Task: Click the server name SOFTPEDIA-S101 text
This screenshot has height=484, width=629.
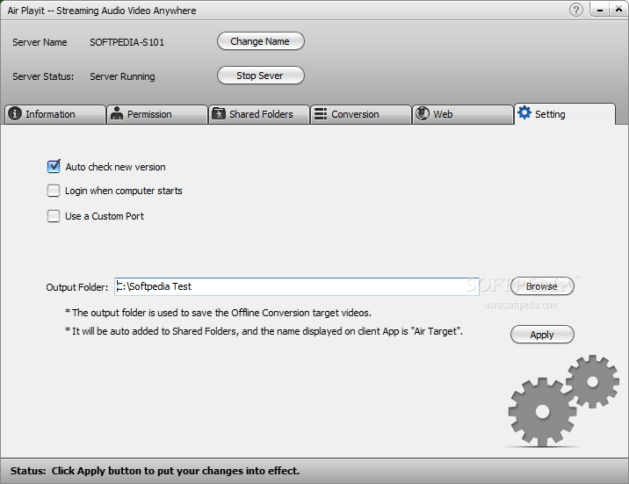Action: [127, 42]
